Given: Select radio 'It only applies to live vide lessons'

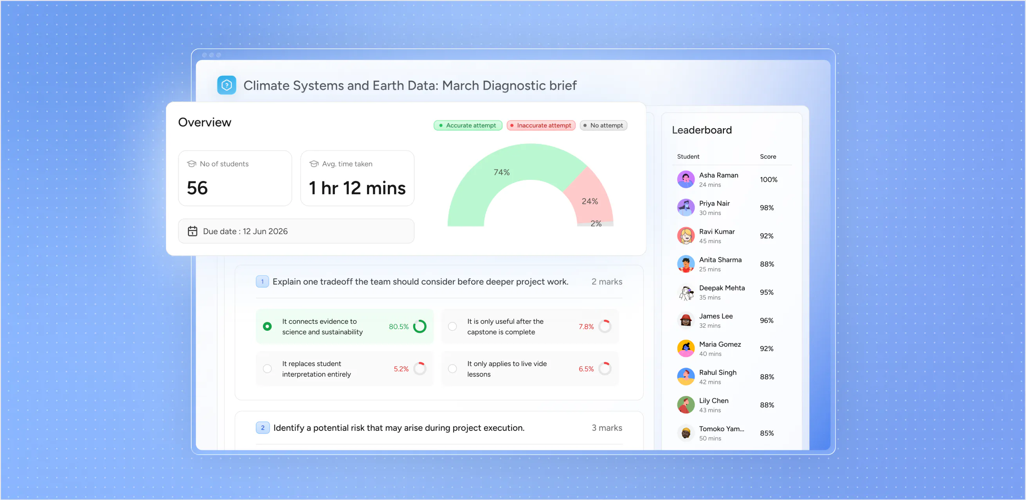Looking at the screenshot, I should pos(452,369).
